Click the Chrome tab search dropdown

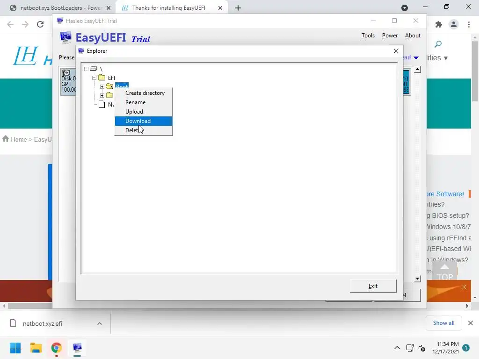pos(405,8)
